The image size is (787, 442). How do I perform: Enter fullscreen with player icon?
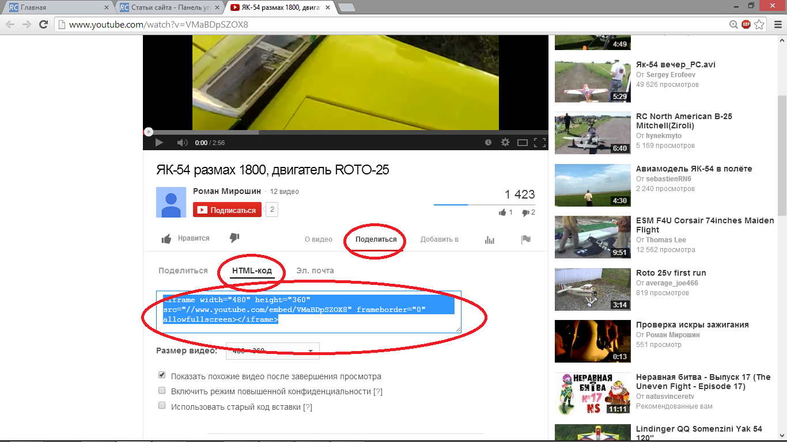[x=540, y=143]
